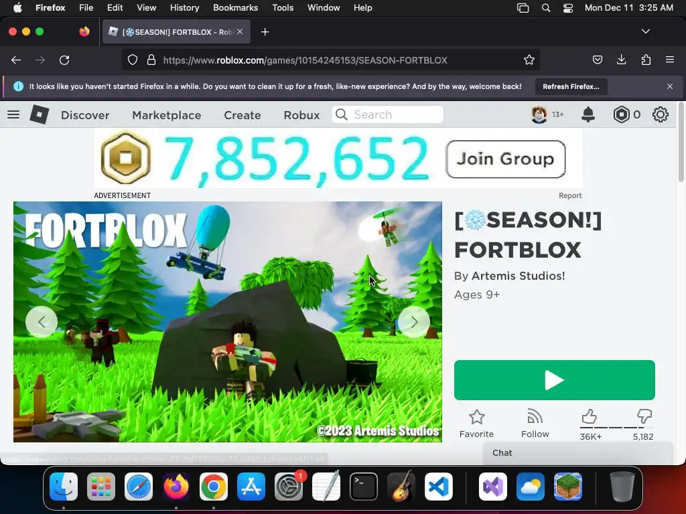Click the Robux balance icon
Image resolution: width=686 pixels, height=514 pixels.
[621, 114]
